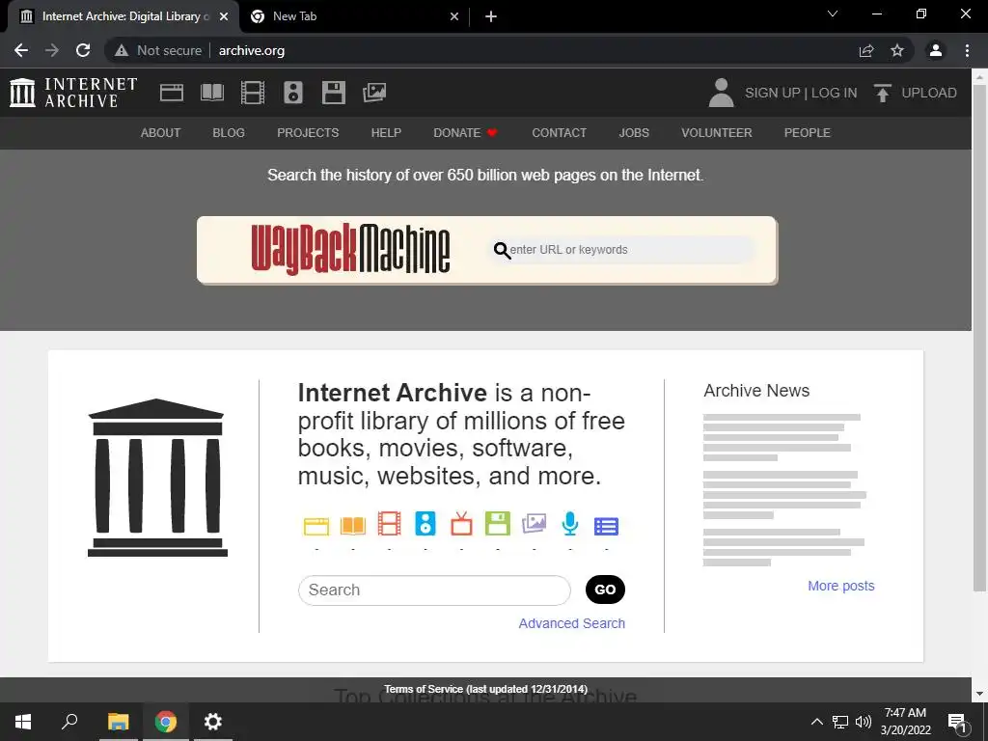Open the PEOPLE menu item
Image resolution: width=988 pixels, height=741 pixels.
(x=808, y=133)
